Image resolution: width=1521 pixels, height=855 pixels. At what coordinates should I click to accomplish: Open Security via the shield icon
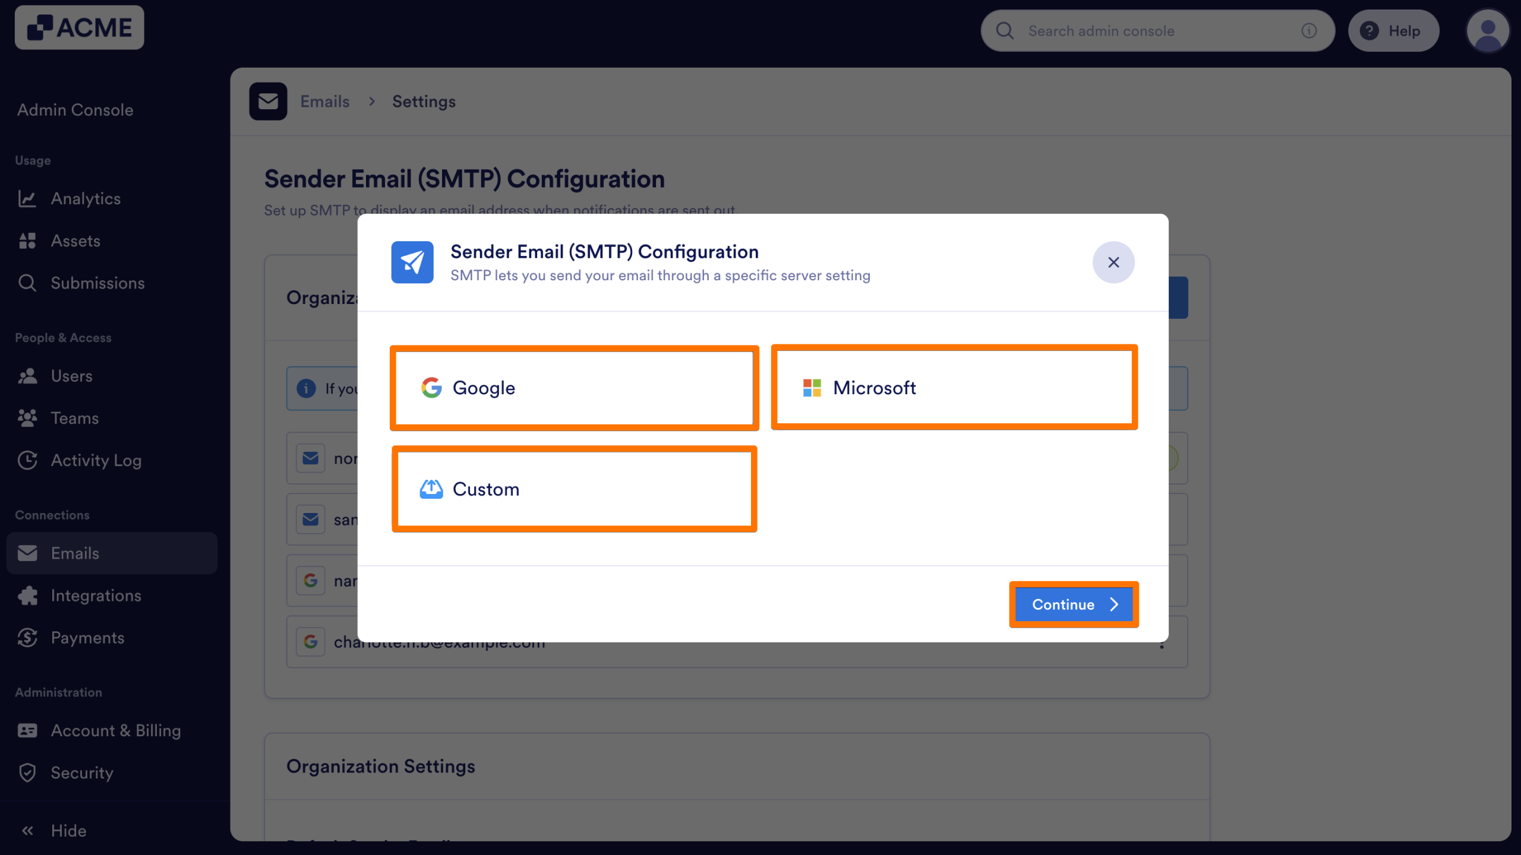[x=27, y=772]
